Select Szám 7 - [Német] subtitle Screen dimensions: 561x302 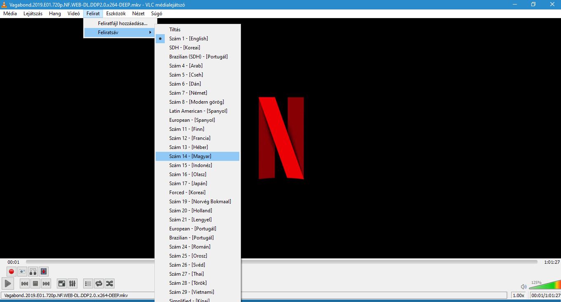[198, 93]
